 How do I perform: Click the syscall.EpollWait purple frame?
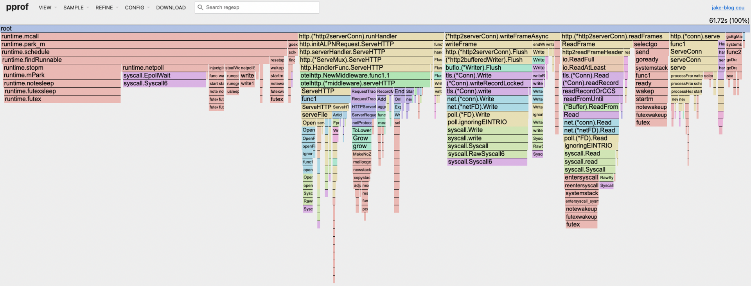(164, 76)
